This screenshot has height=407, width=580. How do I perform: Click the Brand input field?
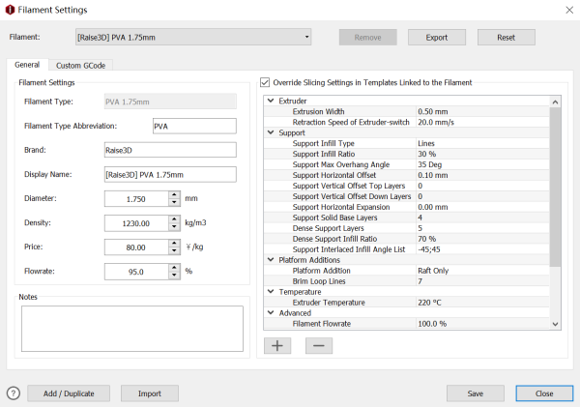pos(169,150)
